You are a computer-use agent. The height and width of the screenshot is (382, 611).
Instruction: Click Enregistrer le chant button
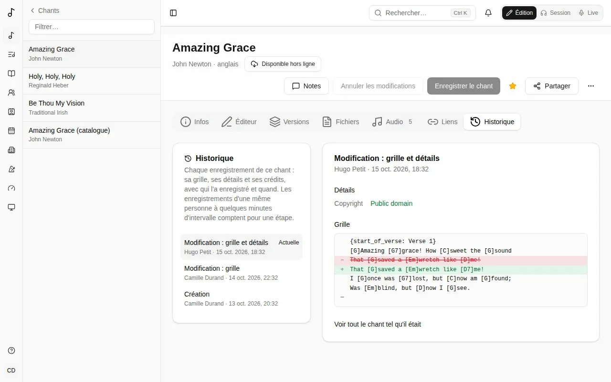tap(464, 86)
